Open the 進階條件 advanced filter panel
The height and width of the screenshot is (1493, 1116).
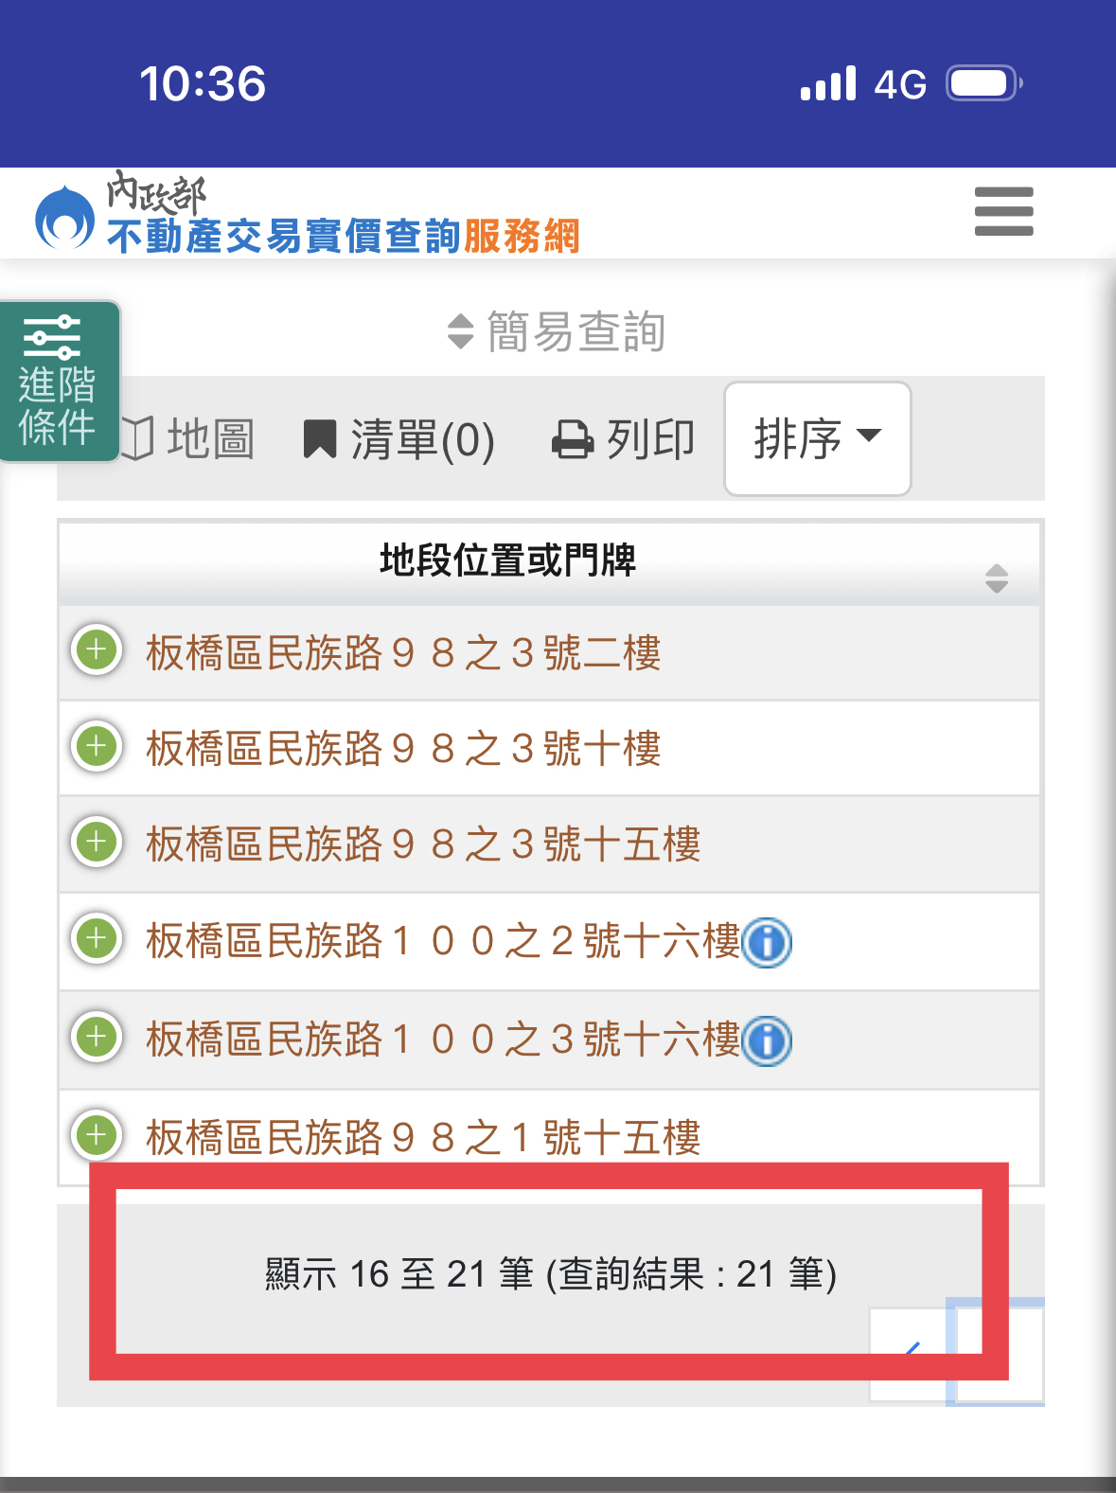(59, 382)
